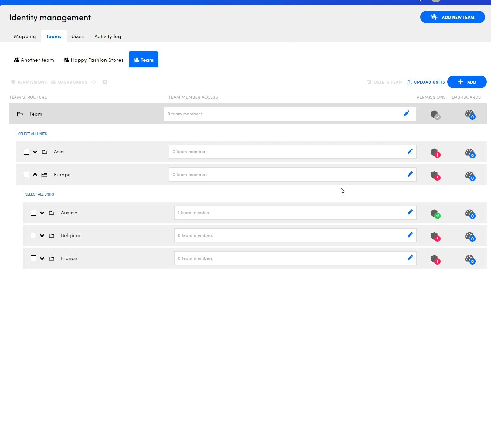Expand the Belgium unit chevron
This screenshot has height=424, width=491.
[42, 235]
